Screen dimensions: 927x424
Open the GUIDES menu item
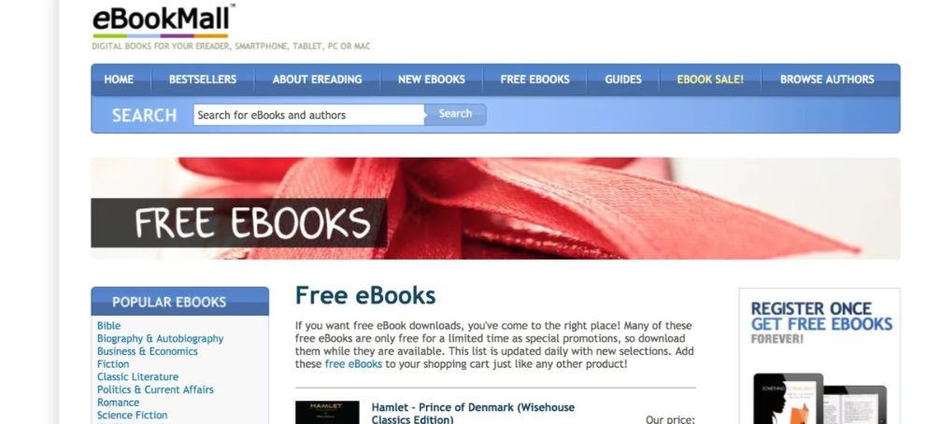click(x=623, y=79)
